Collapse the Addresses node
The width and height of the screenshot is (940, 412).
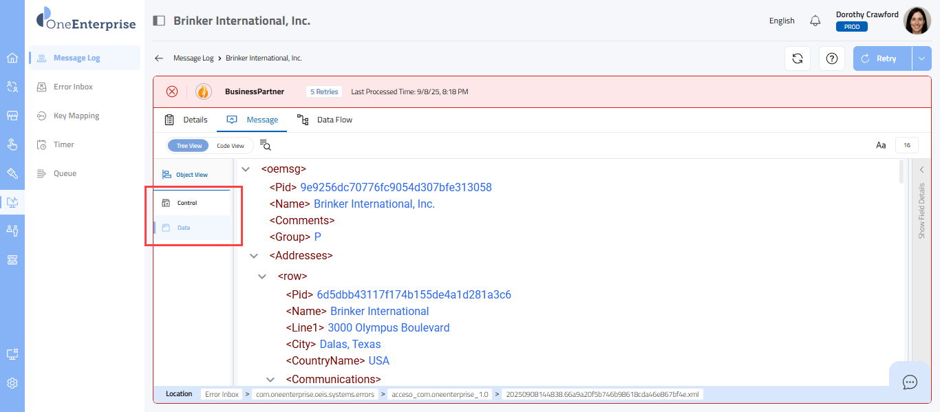tap(254, 256)
